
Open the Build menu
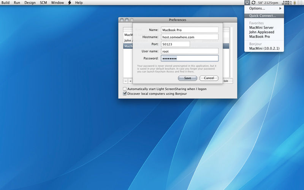(x=5, y=3)
